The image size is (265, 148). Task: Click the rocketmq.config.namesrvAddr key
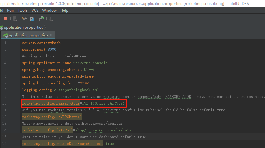tap(51, 103)
